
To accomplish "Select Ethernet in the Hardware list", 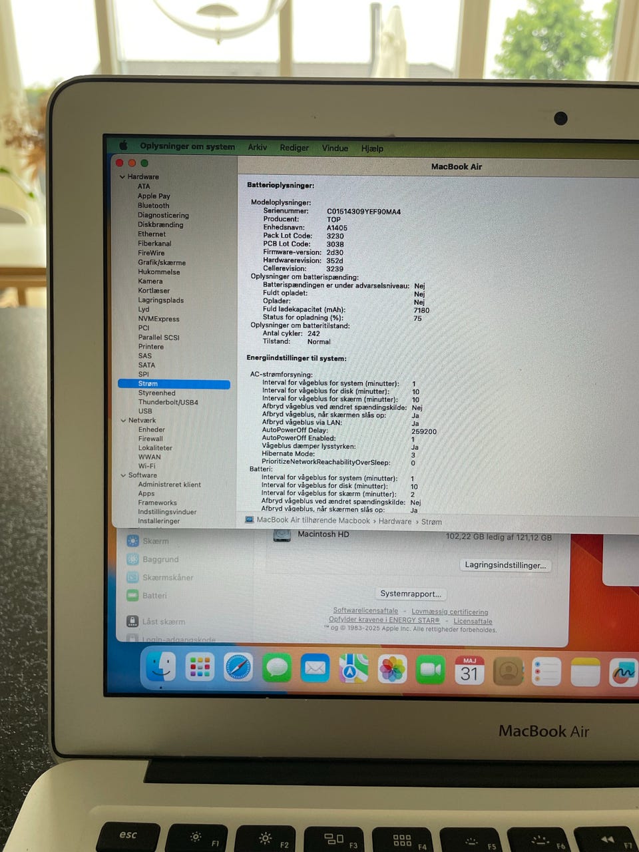I will coord(152,234).
